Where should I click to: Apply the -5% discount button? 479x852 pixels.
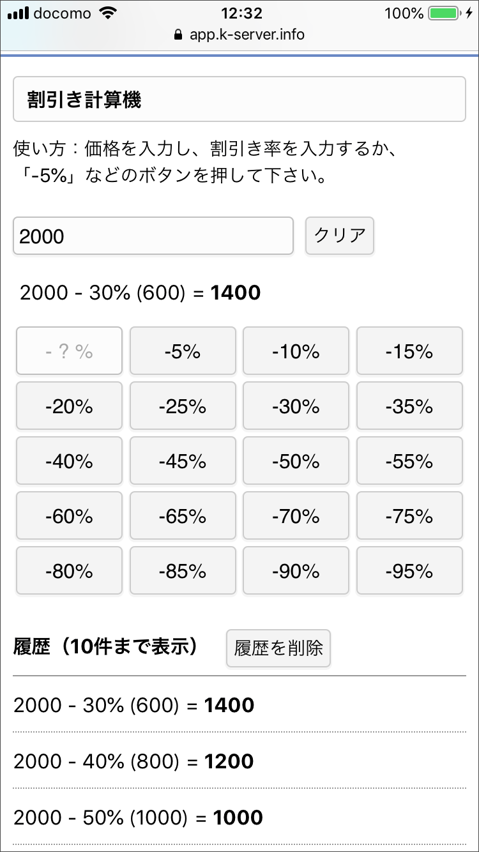pyautogui.click(x=183, y=351)
